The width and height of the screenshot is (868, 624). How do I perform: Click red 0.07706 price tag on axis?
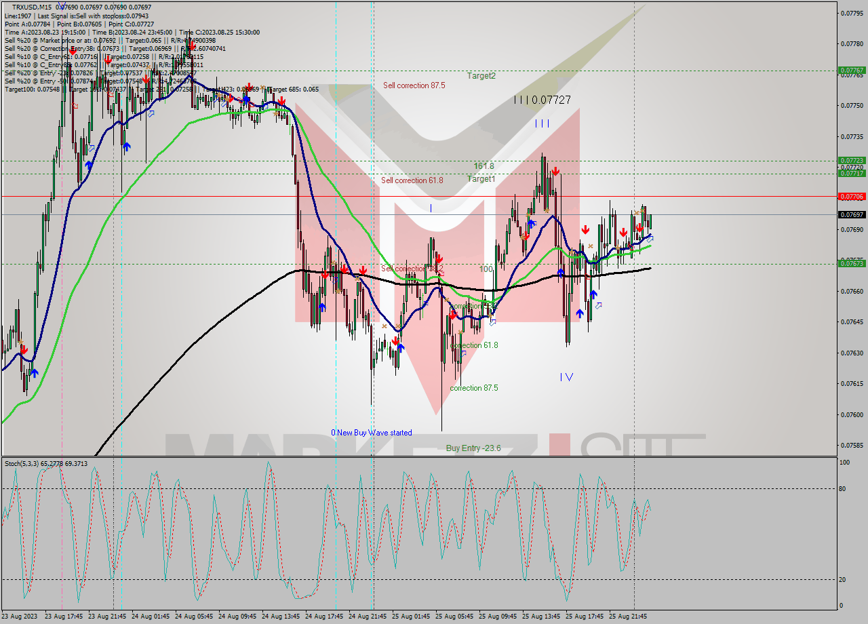coord(852,196)
